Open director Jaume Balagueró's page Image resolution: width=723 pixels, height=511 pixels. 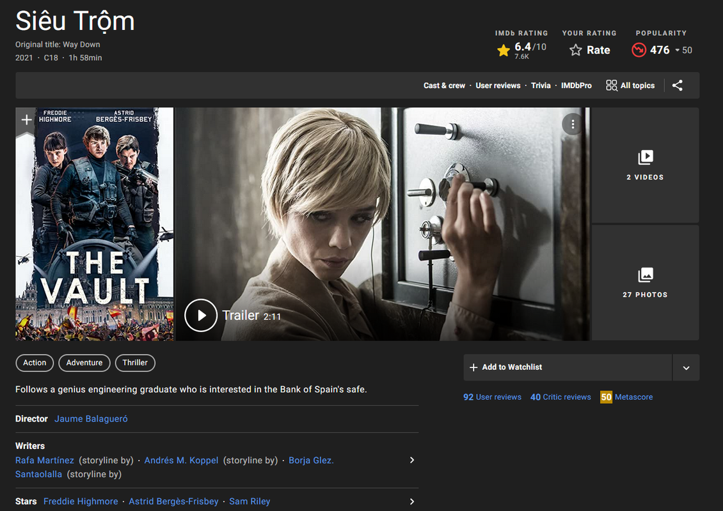(91, 419)
